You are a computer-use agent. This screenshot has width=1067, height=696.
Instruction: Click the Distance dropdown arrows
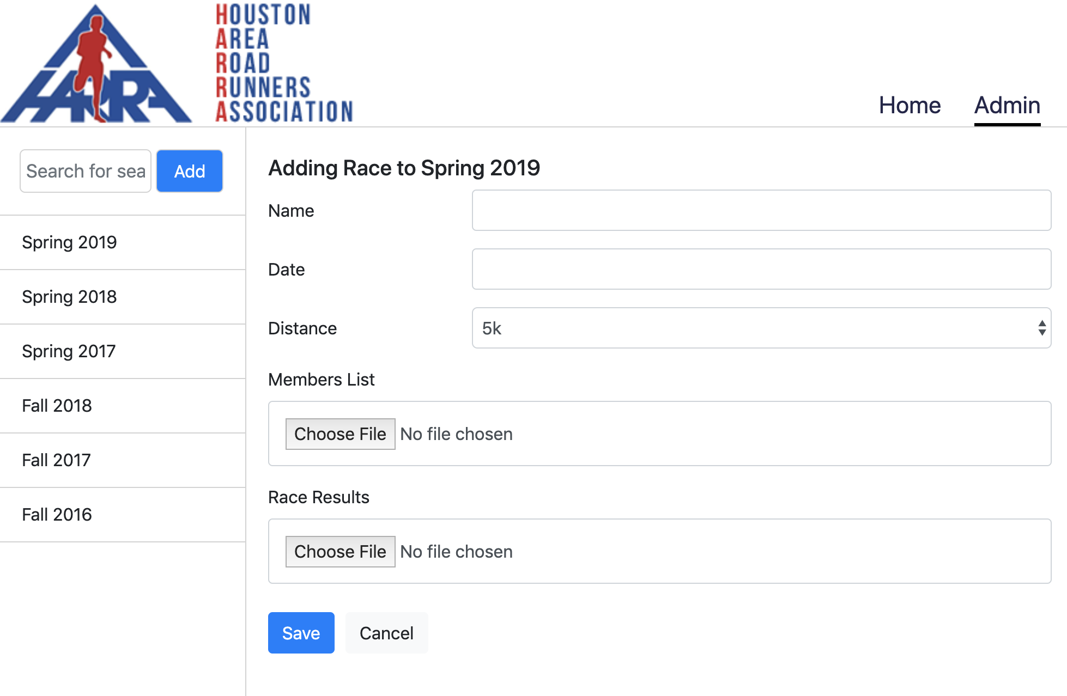click(x=1042, y=328)
